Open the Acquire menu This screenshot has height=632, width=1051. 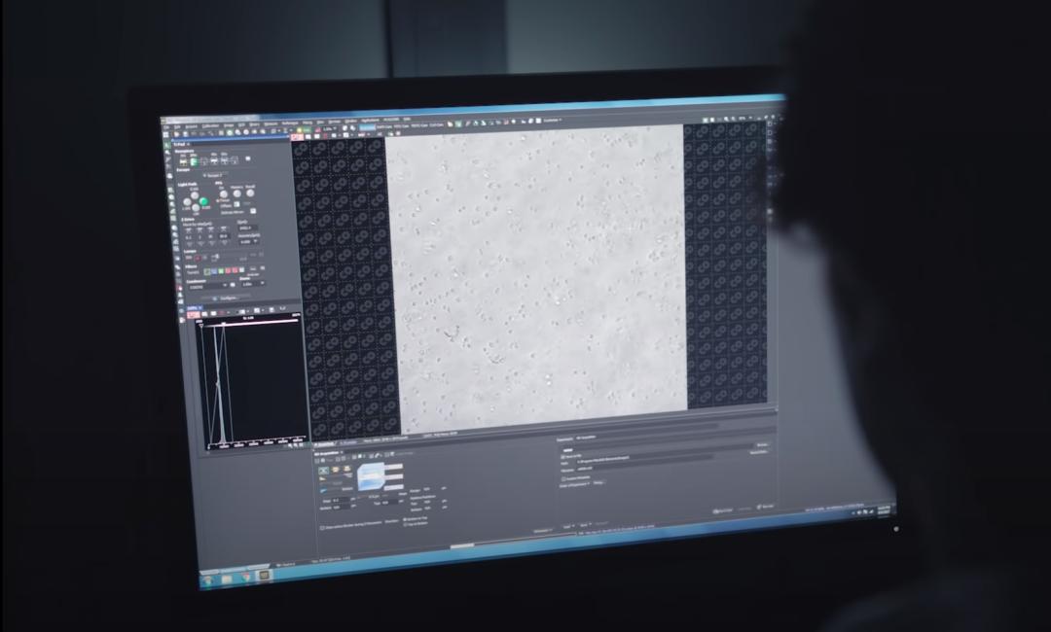191,126
